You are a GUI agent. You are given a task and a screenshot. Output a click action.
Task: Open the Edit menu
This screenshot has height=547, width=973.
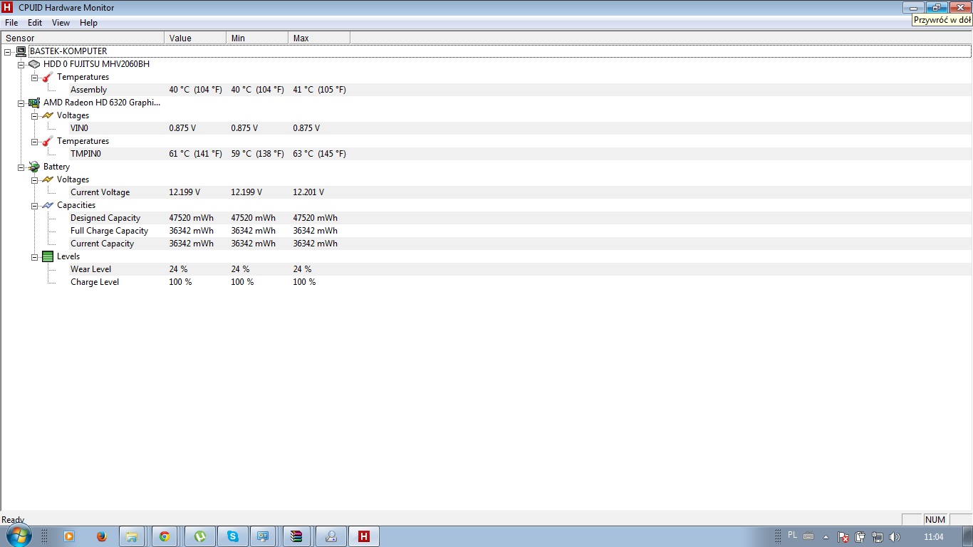(35, 23)
